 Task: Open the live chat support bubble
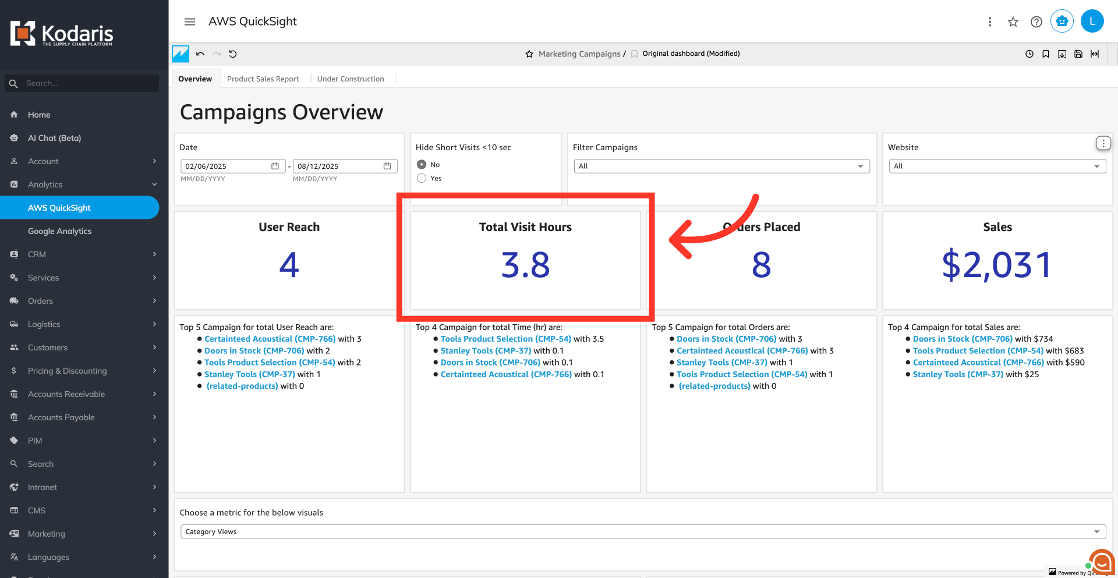[x=1102, y=562]
